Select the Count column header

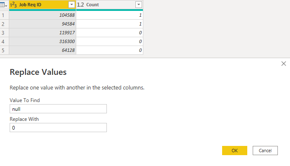109,5
